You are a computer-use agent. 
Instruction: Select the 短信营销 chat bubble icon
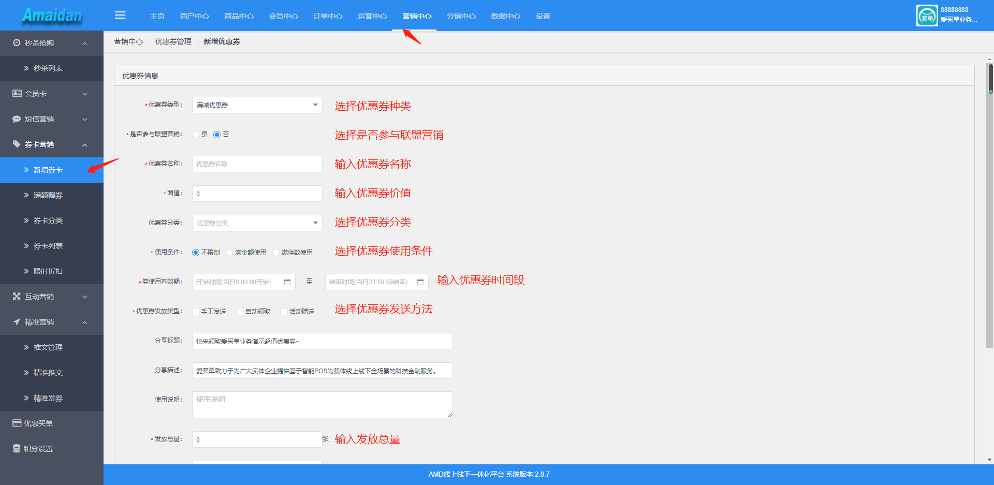17,119
